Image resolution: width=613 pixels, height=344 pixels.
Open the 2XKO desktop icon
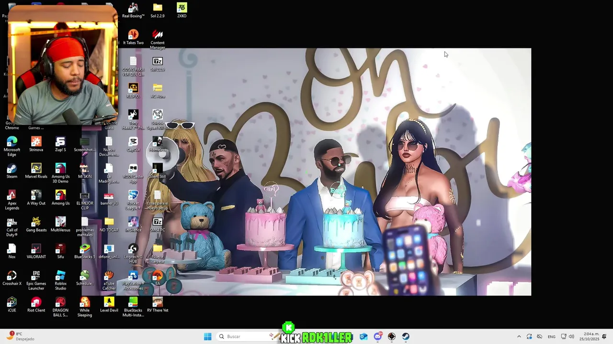tap(182, 11)
